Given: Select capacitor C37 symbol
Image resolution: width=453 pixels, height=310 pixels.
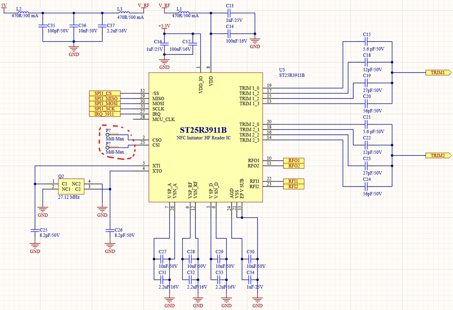Looking at the screenshot, I should click(x=102, y=26).
